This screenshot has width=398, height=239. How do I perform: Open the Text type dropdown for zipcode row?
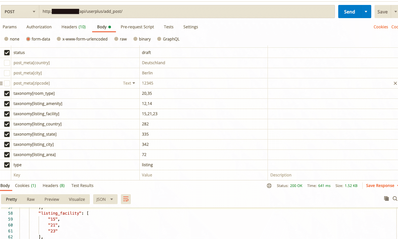pyautogui.click(x=129, y=83)
